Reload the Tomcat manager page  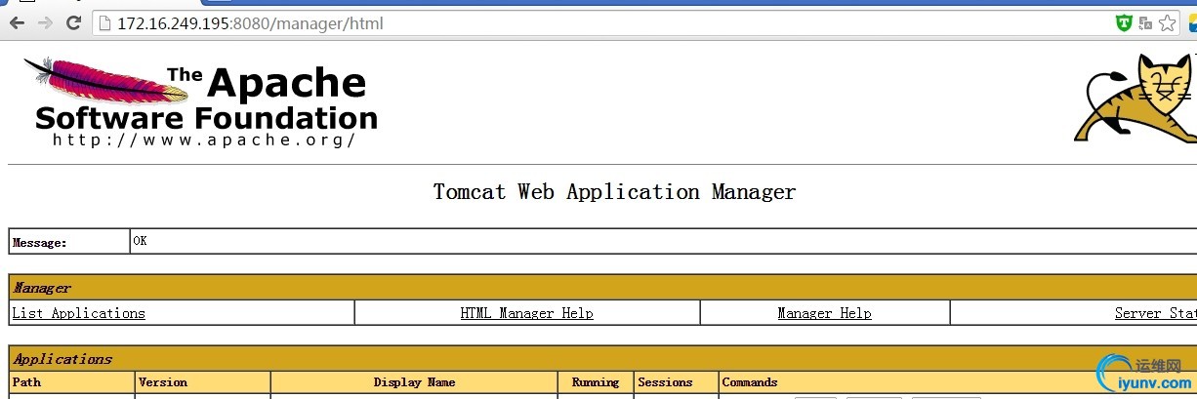(73, 23)
